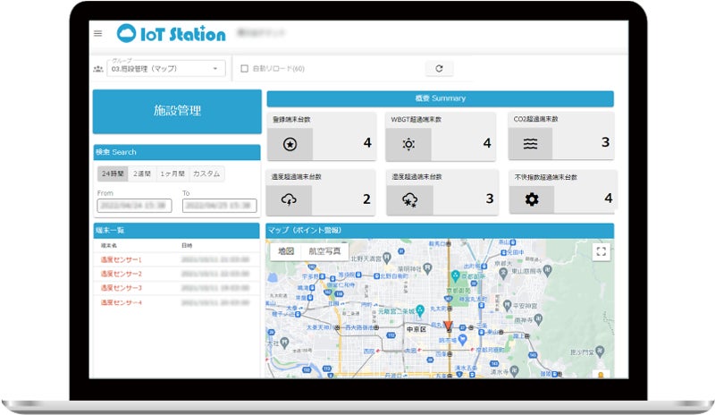Click the gear icon for 不快指数超過端末台数
The width and height of the screenshot is (715, 415).
click(531, 199)
